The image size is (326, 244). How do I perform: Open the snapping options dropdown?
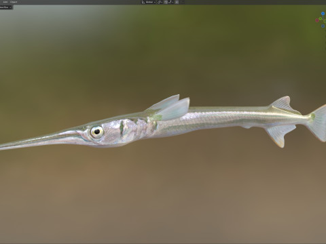tap(171, 2)
